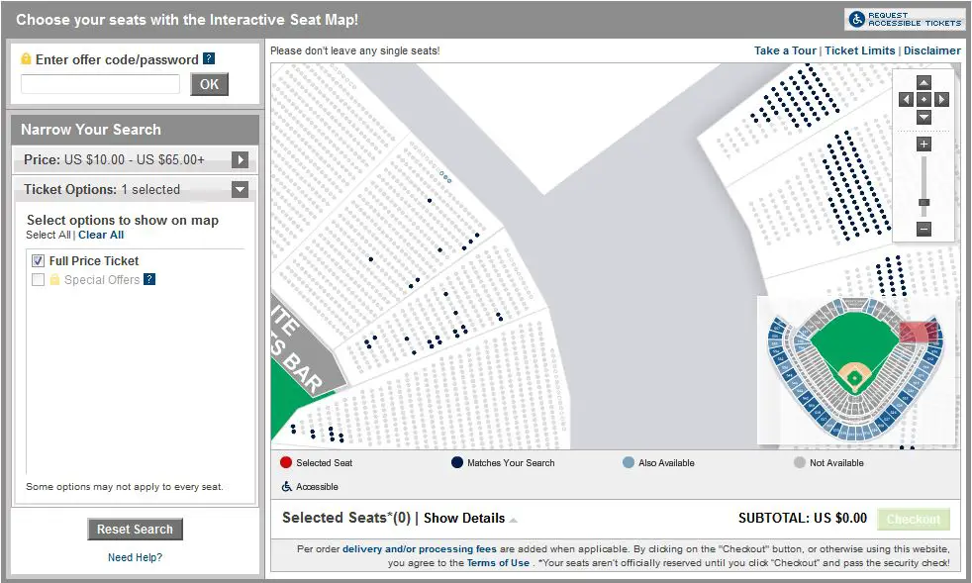This screenshot has width=972, height=583.
Task: Pan the seat map right
Action: [941, 99]
